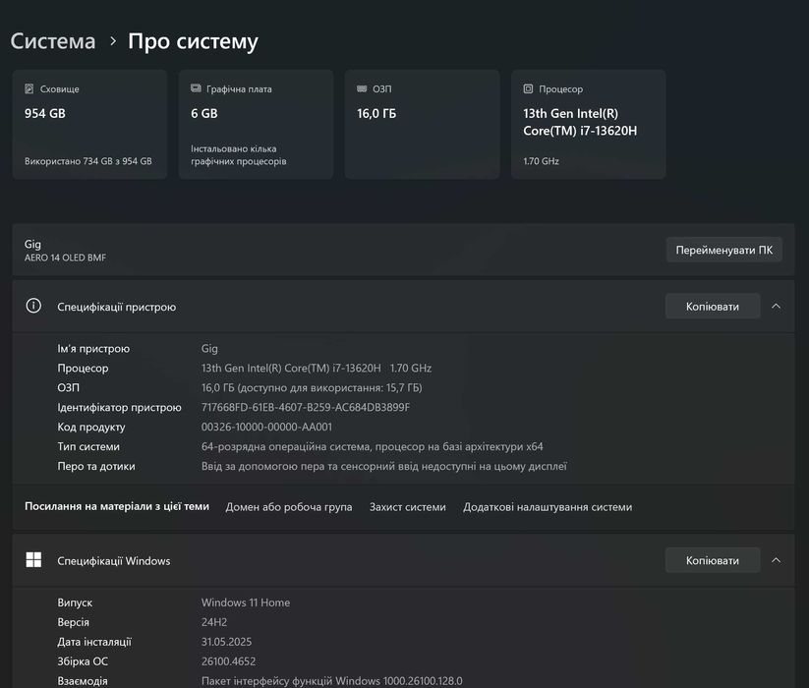This screenshot has height=688, width=809.
Task: Open Захист системи link
Action: 408,507
